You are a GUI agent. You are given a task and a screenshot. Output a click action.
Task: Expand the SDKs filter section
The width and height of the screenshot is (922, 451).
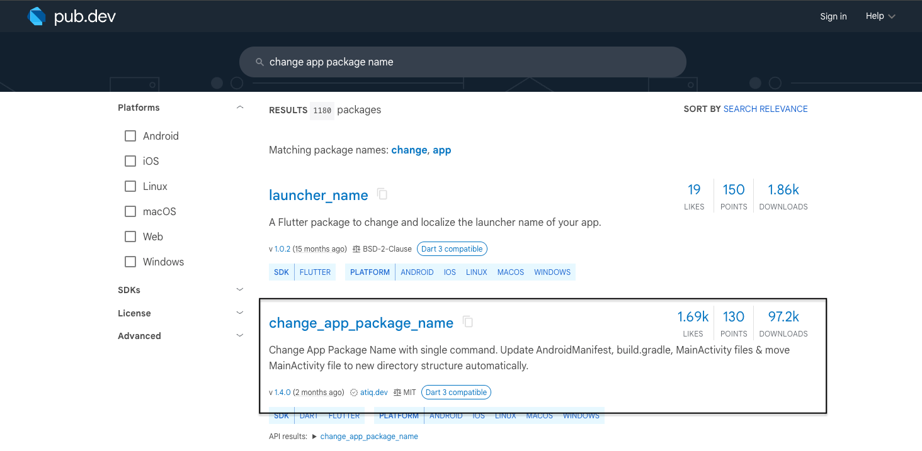click(239, 290)
